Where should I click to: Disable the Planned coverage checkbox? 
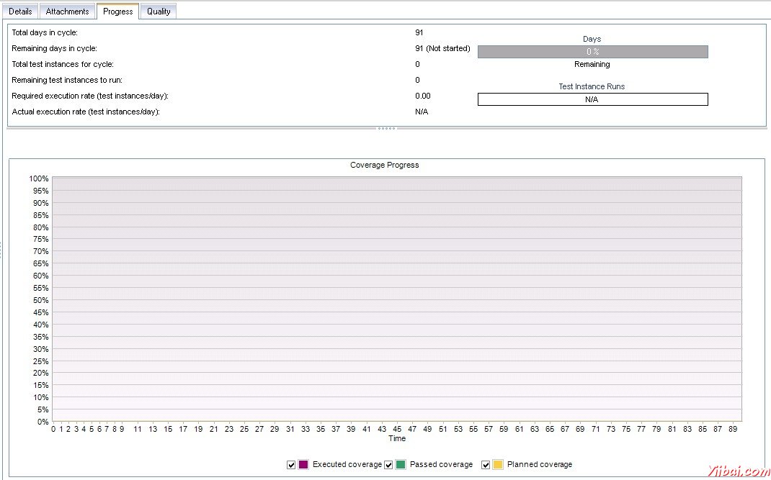point(486,465)
